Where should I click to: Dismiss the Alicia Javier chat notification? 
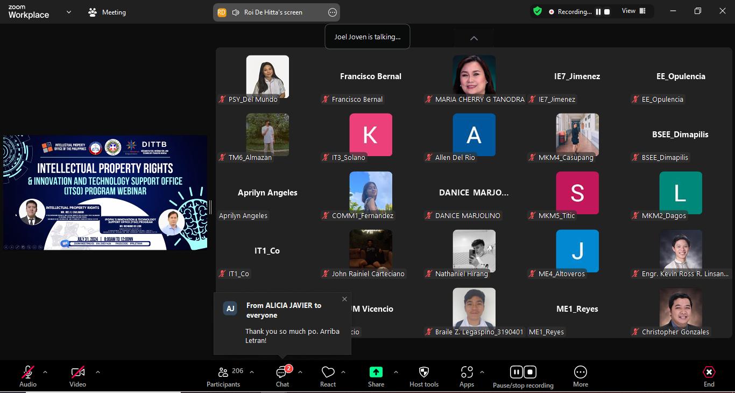(x=344, y=299)
